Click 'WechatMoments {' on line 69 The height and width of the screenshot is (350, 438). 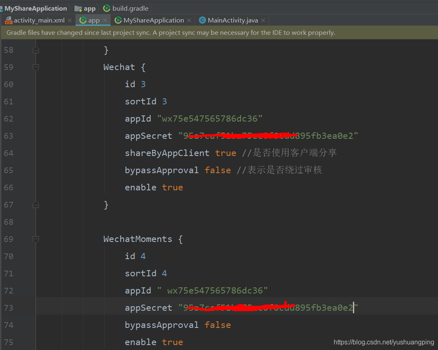[143, 239]
